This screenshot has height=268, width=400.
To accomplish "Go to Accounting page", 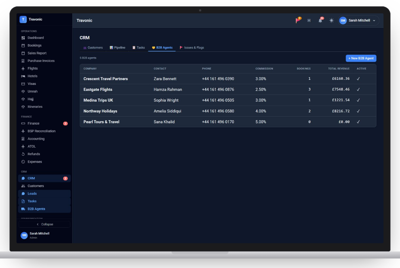I will [44, 139].
